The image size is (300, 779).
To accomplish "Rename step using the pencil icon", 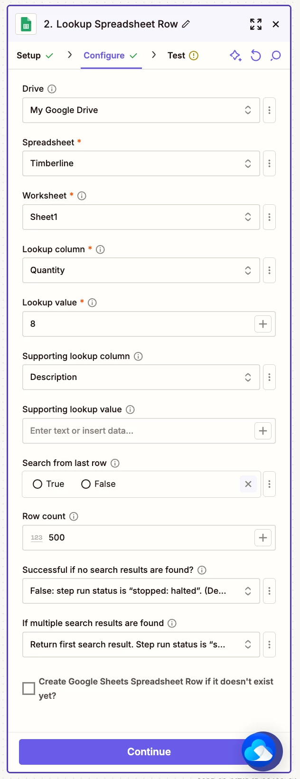I will coord(186,24).
